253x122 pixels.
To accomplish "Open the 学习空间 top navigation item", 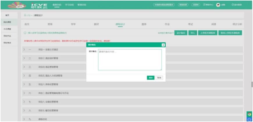I will tap(69, 5).
